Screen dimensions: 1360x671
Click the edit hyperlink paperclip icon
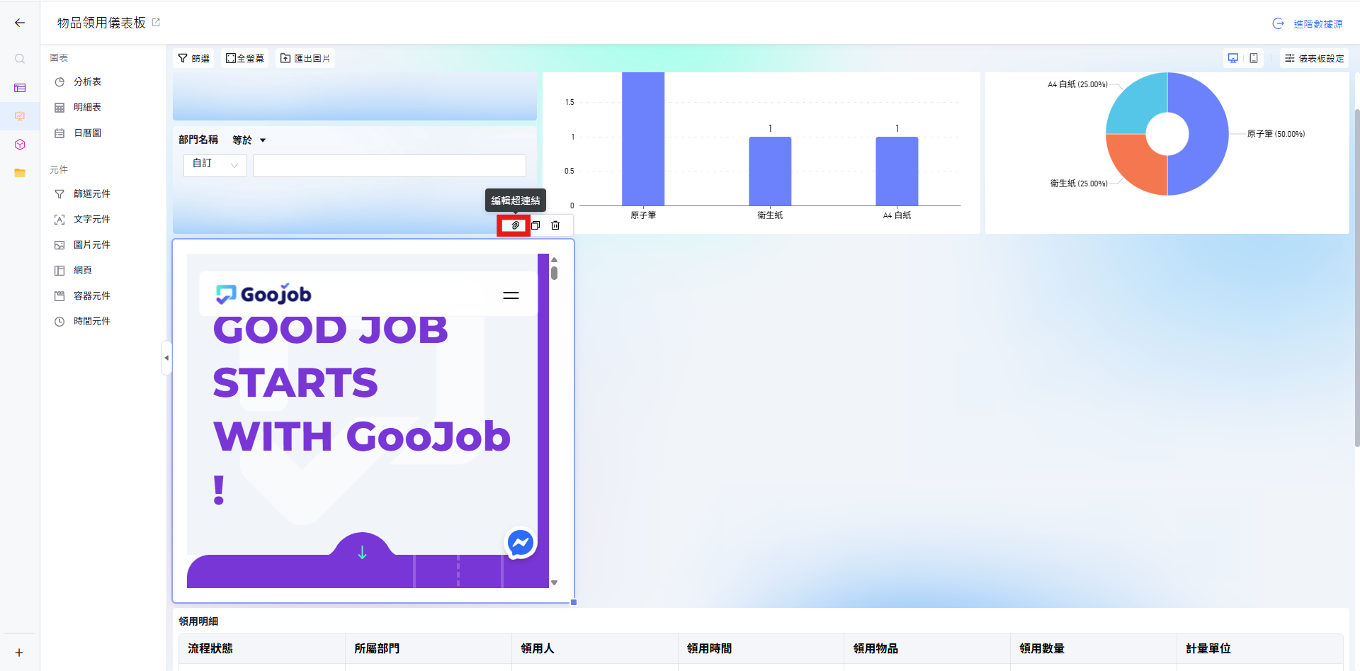[515, 225]
